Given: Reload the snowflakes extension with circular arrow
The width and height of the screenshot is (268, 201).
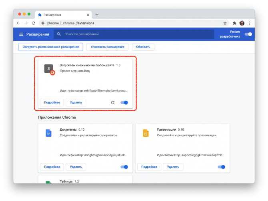Looking at the screenshot, I should (113, 102).
